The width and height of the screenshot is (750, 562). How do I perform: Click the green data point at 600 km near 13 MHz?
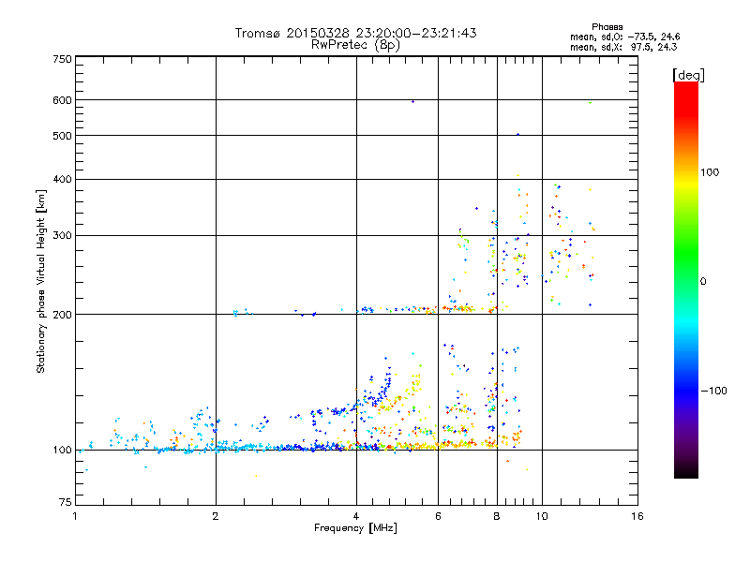[591, 103]
